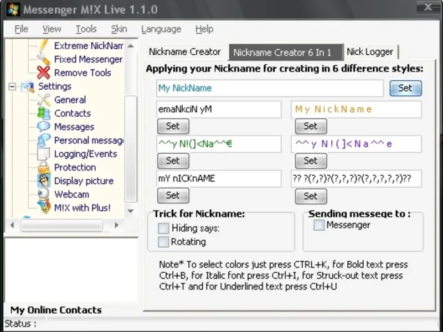The image size is (443, 332).
Task: Select Logging/Events under Settings
Action: [x=85, y=154]
